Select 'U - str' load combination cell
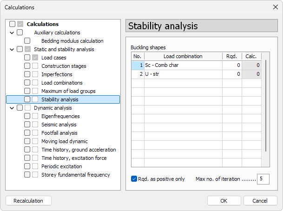 183,74
